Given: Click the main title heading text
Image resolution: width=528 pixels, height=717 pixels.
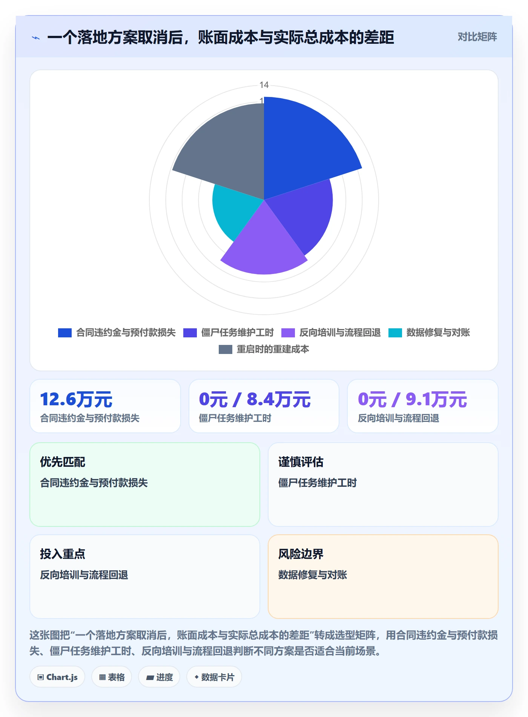Looking at the screenshot, I should 221,37.
